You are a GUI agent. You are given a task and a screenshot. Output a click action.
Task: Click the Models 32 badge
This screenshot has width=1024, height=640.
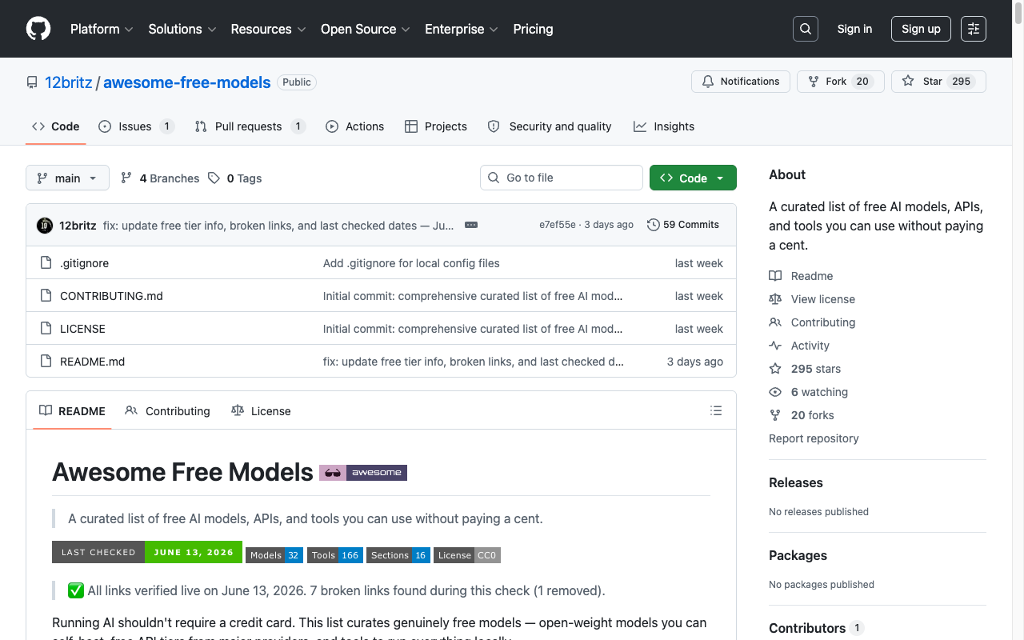274,555
